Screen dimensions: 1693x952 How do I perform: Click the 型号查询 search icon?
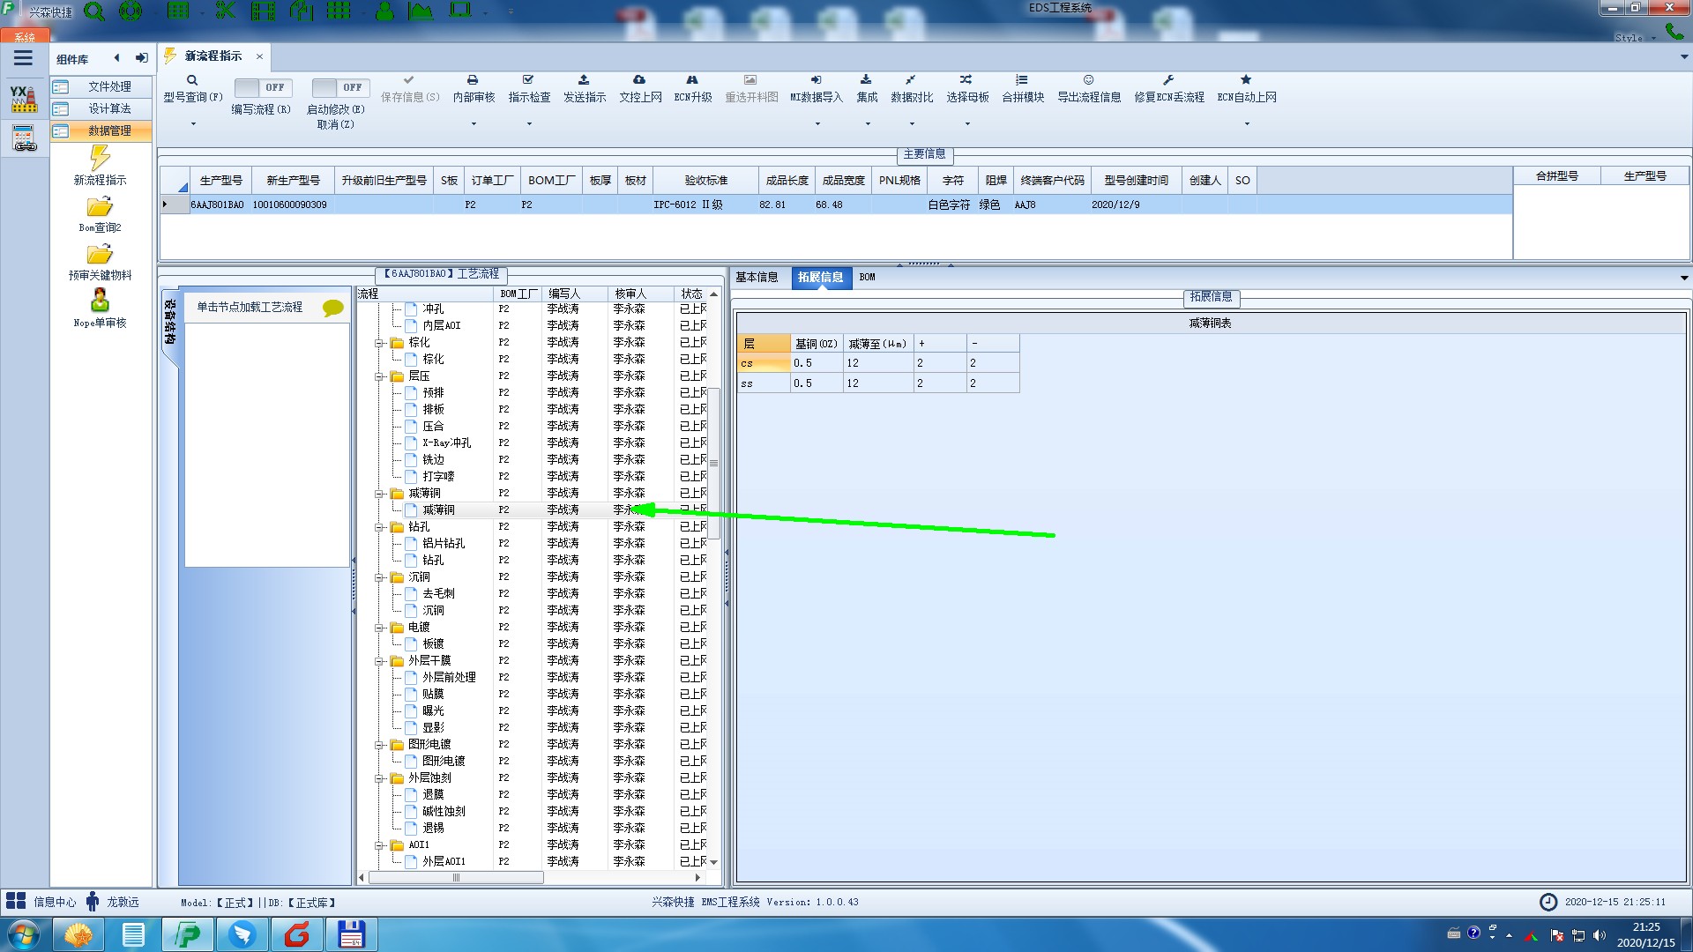click(x=192, y=80)
